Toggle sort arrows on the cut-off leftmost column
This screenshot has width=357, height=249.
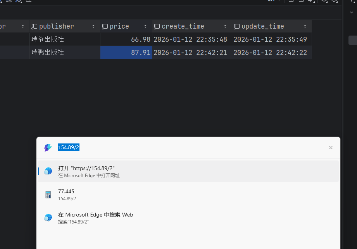[x=23, y=27]
